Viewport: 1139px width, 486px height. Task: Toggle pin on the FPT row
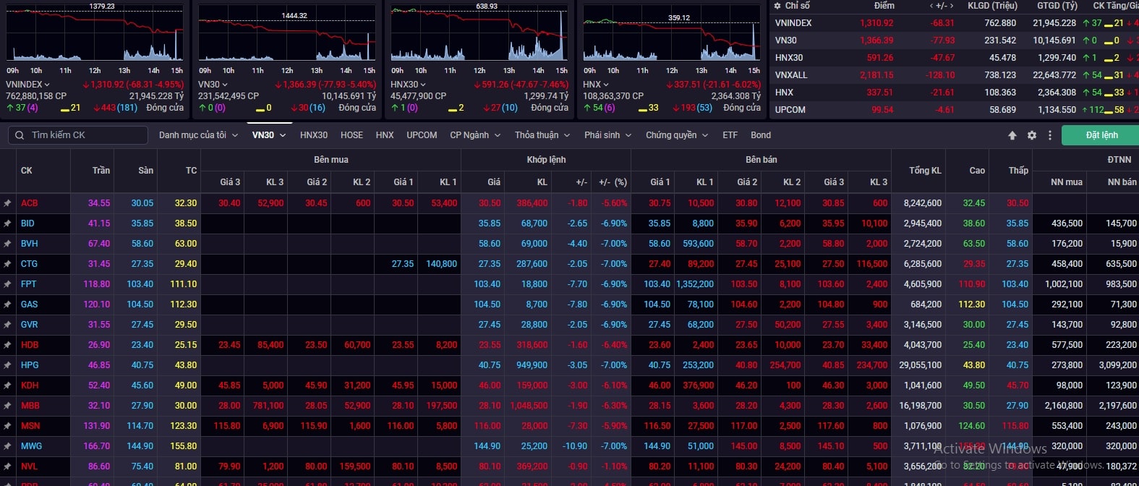7,284
